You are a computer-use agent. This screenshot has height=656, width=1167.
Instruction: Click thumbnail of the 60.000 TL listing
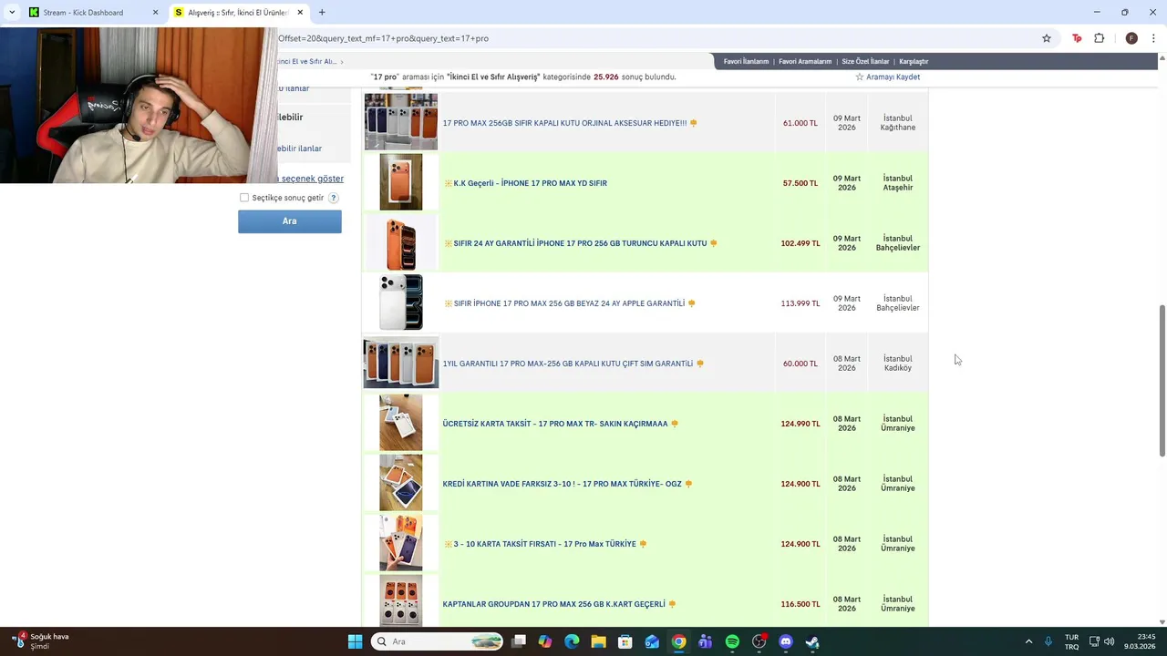[401, 363]
